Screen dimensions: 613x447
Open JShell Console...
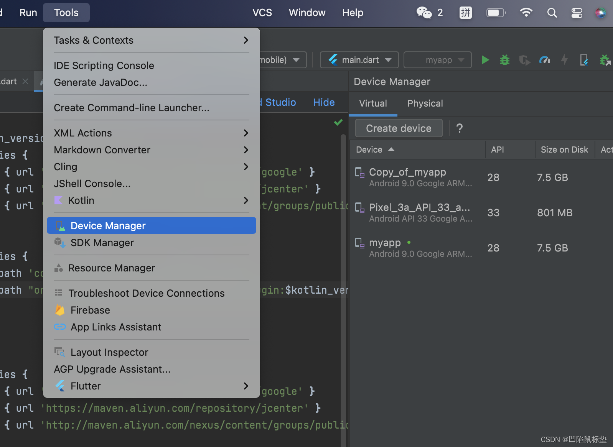tap(152, 183)
